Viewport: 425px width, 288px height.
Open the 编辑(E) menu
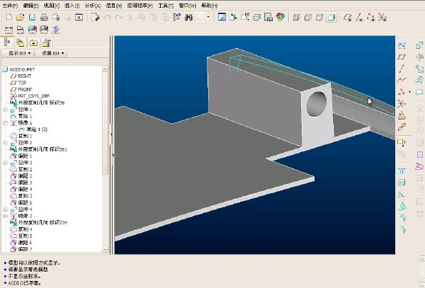[x=31, y=6]
